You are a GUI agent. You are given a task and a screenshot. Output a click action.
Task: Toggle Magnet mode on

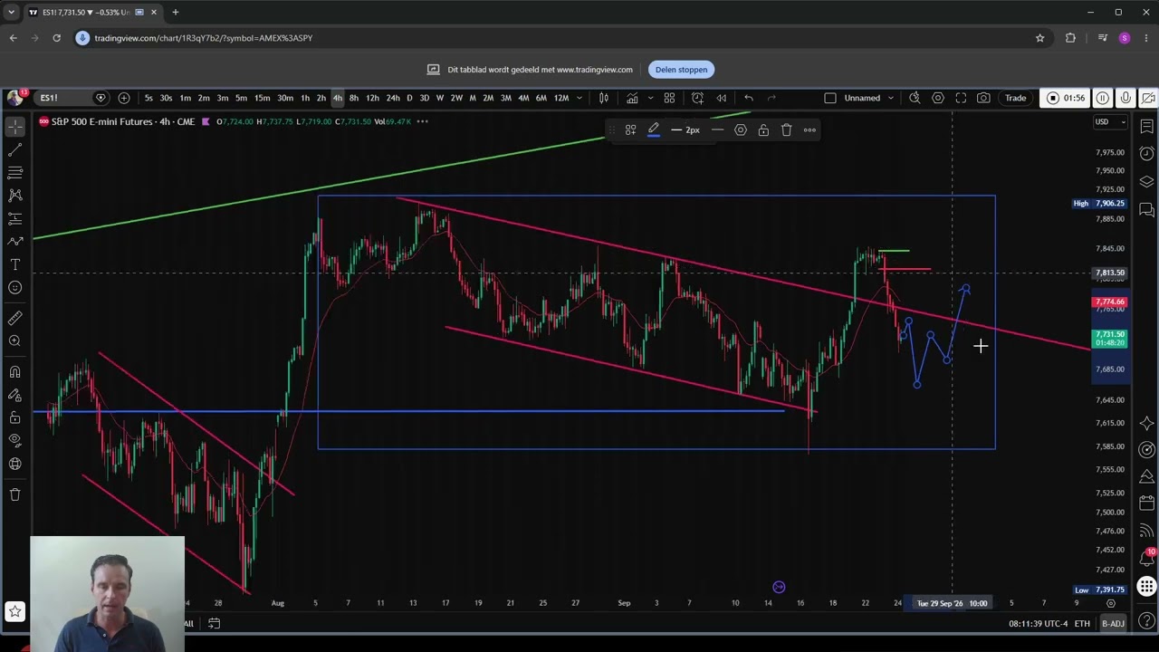(15, 372)
